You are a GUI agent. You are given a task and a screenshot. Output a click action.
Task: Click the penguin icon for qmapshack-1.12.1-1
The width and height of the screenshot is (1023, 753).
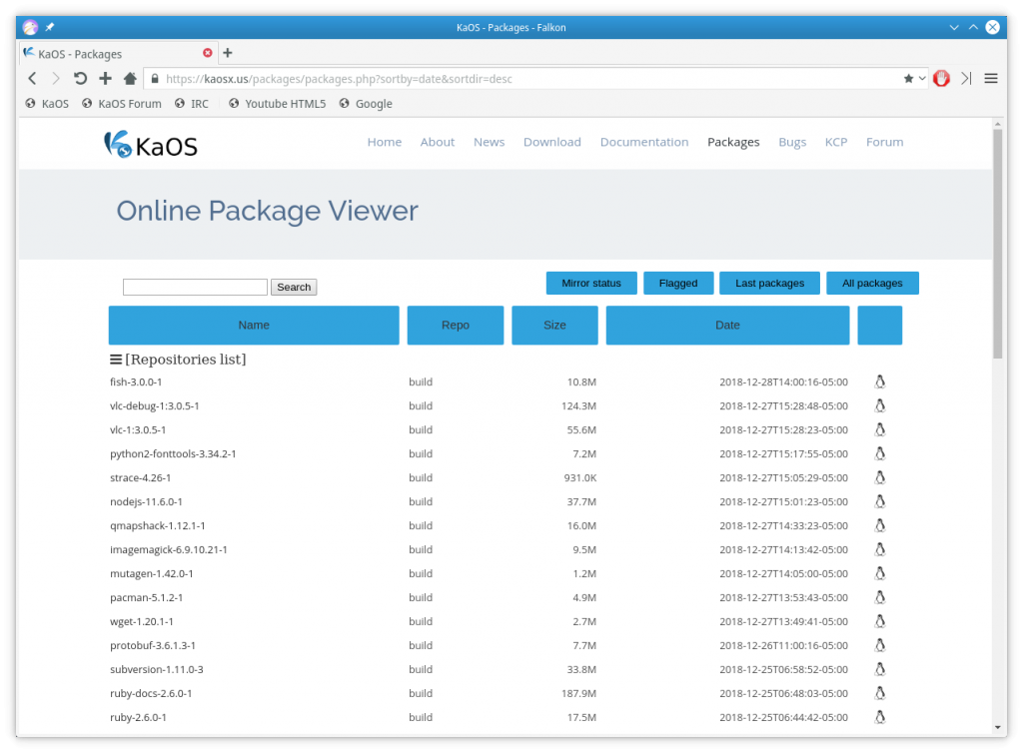pos(879,525)
